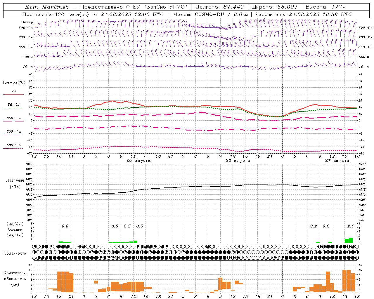
Task: Click the elevation text 'Высота: 177м'
Action: click(x=325, y=7)
